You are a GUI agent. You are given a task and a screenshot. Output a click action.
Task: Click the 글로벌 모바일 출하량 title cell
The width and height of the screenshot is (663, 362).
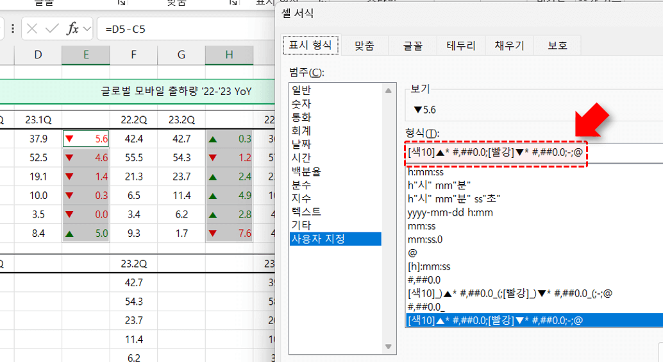(176, 91)
